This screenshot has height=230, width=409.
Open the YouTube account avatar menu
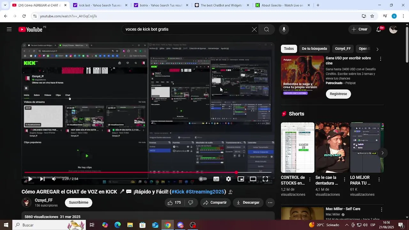click(393, 29)
